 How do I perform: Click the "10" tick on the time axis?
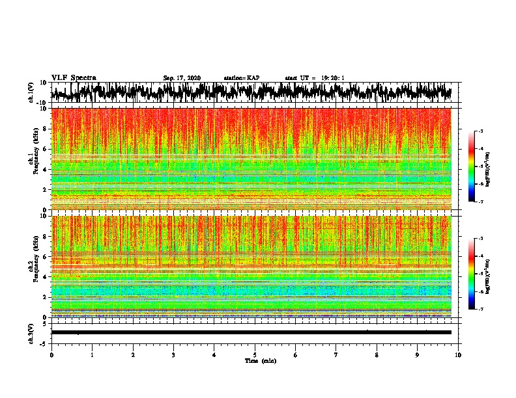pyautogui.click(x=458, y=355)
